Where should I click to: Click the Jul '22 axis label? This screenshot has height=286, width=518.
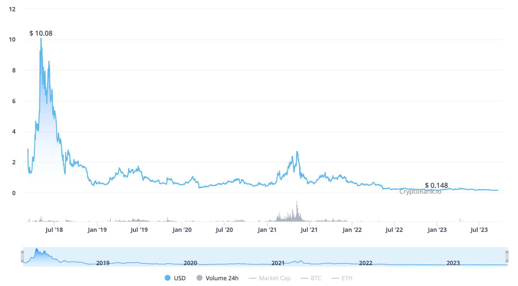pyautogui.click(x=394, y=230)
